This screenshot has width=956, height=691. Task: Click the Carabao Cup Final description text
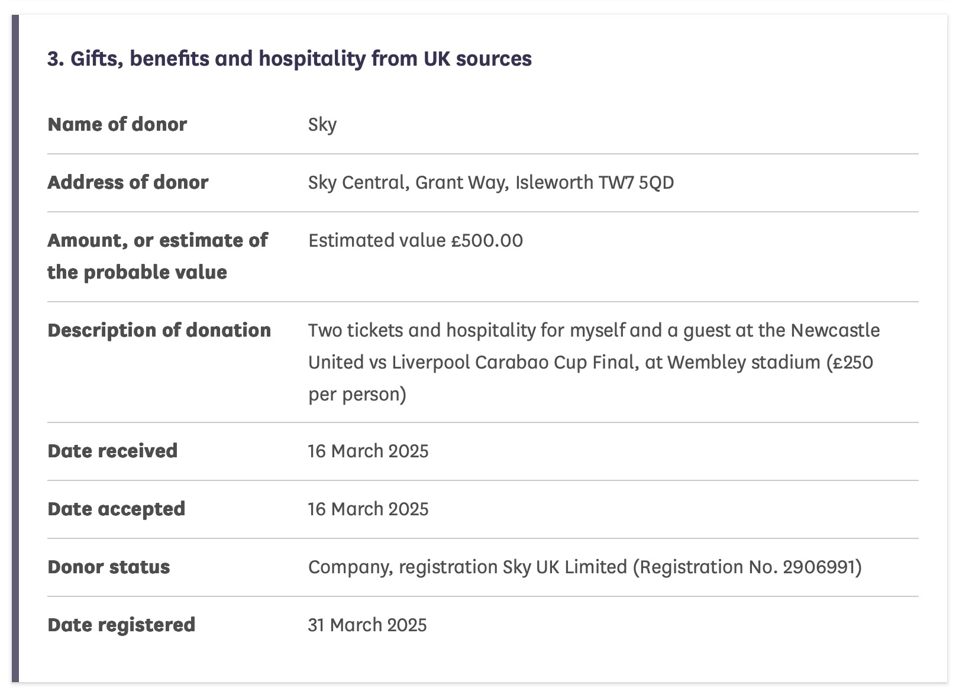pos(593,346)
